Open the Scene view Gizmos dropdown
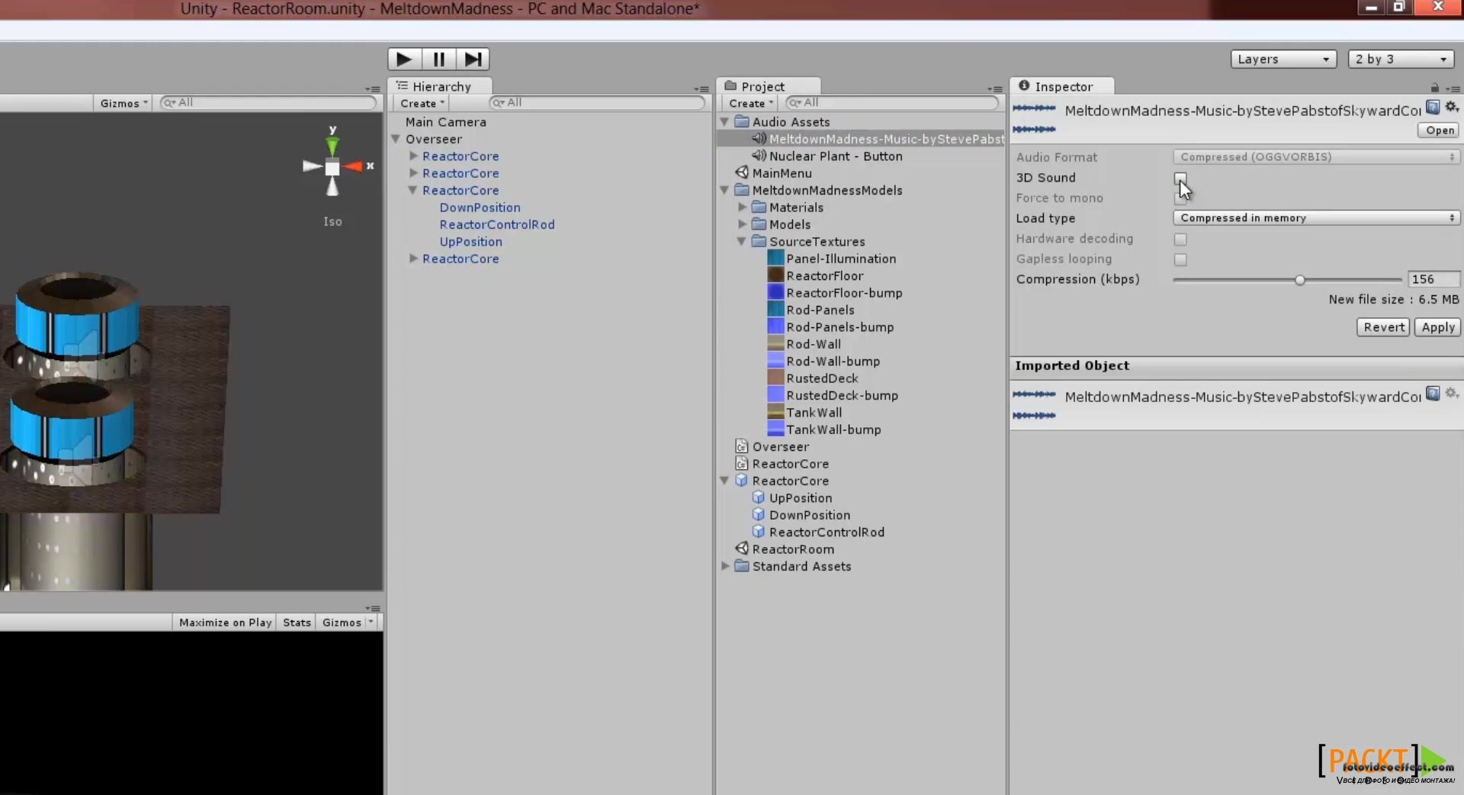 [x=124, y=103]
